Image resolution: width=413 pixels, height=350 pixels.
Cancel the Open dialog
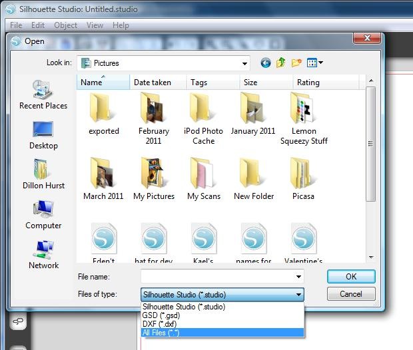point(351,293)
